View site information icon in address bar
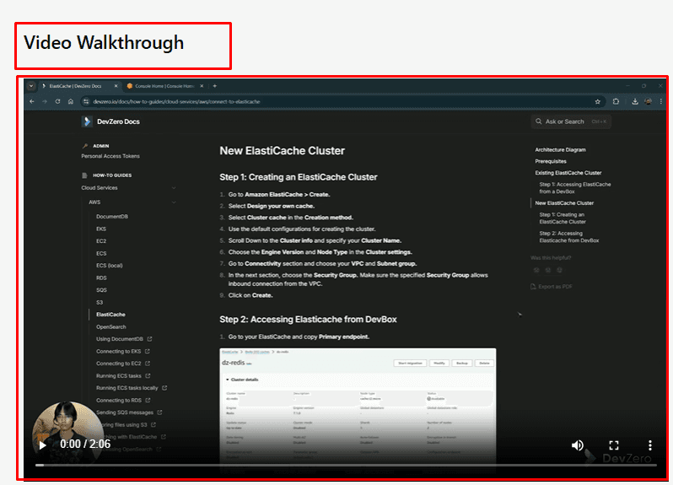The height and width of the screenshot is (485, 673). (86, 102)
